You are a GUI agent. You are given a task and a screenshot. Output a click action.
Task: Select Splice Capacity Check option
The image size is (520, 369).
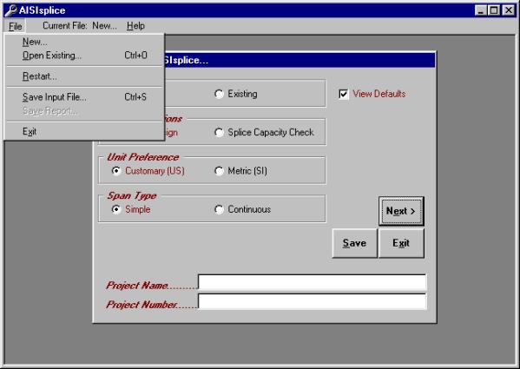264,132
